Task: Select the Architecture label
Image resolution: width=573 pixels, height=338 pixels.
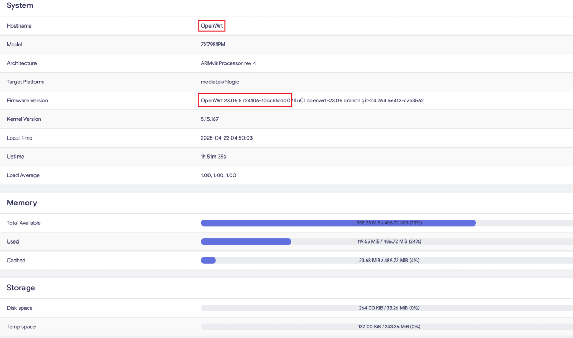Action: click(22, 63)
